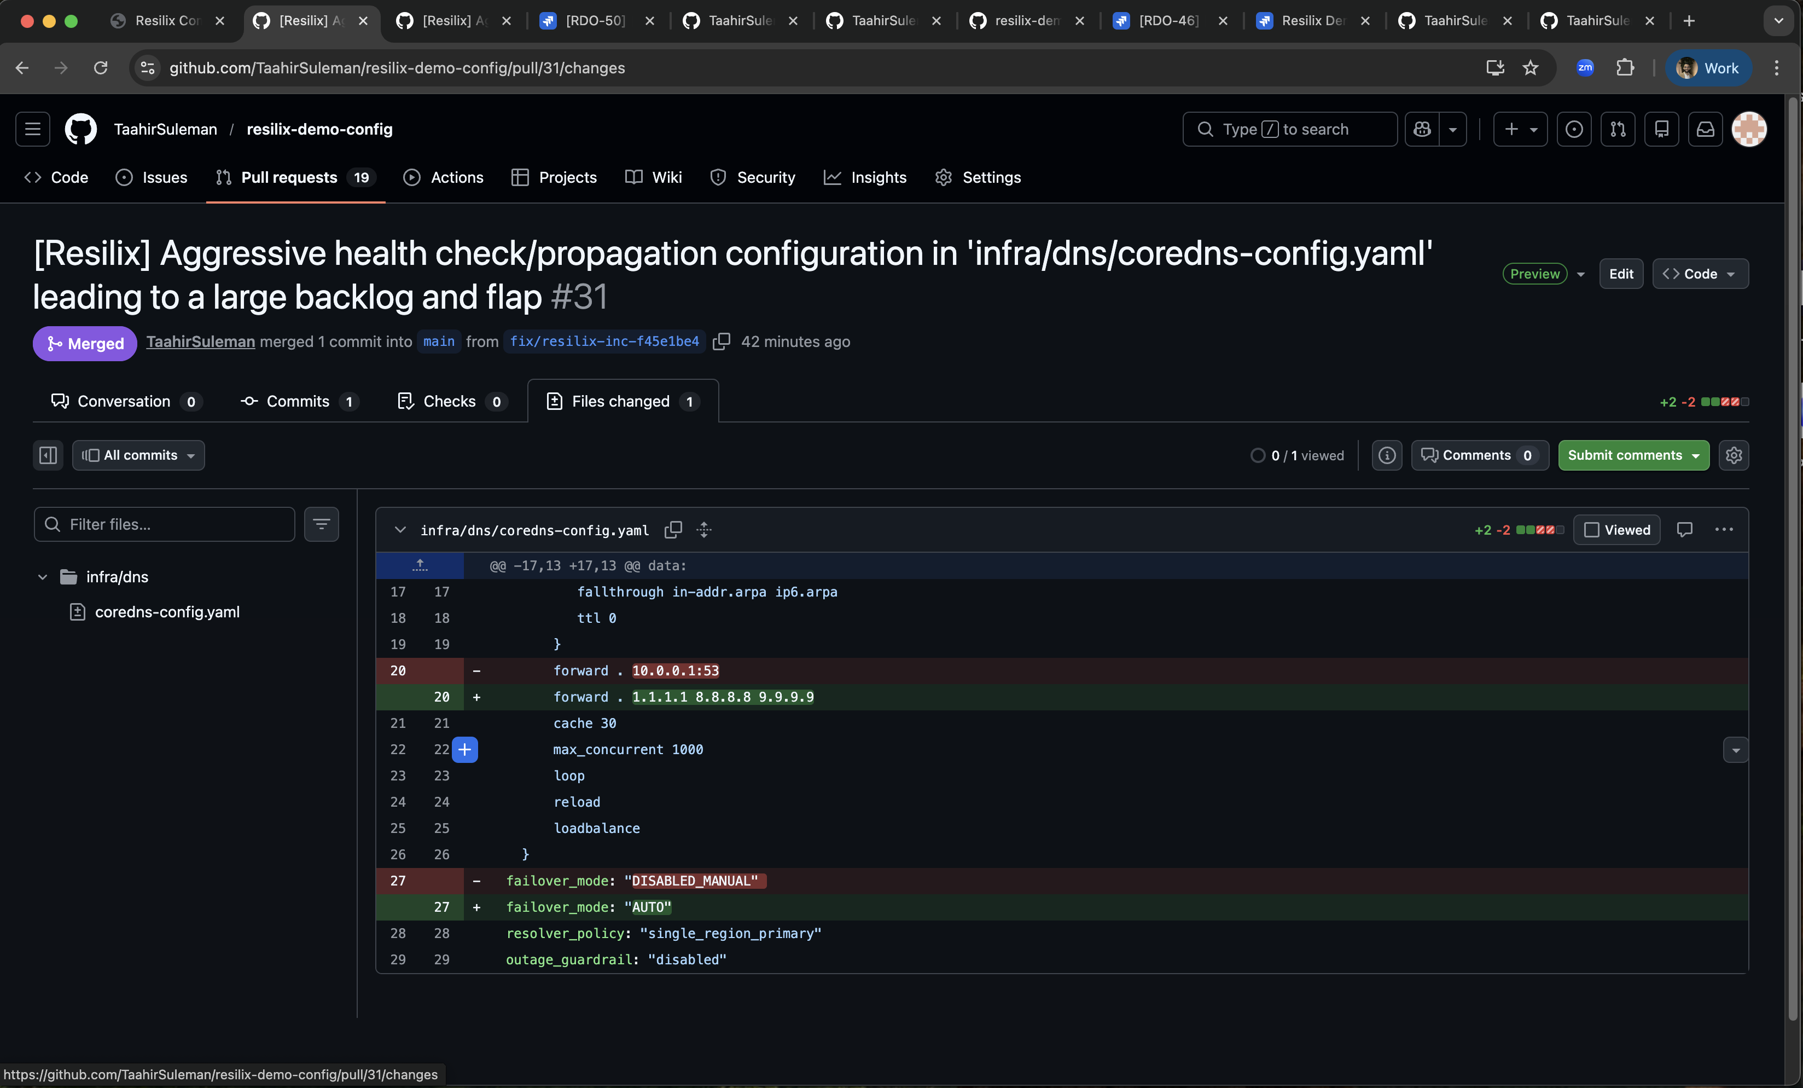Comment on the file via speech bubble icon
Viewport: 1803px width, 1088px height.
click(x=1684, y=529)
